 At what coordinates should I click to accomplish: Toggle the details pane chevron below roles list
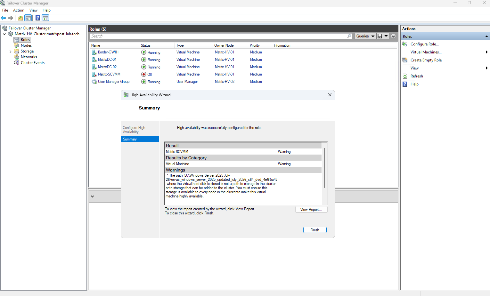(93, 196)
